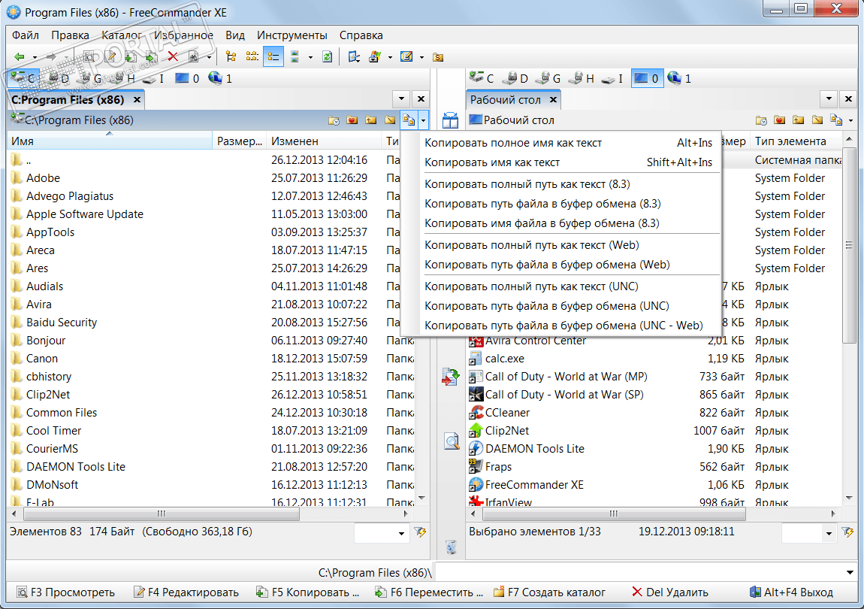
Task: Open search icon dropdown arrow
Action: [209, 57]
